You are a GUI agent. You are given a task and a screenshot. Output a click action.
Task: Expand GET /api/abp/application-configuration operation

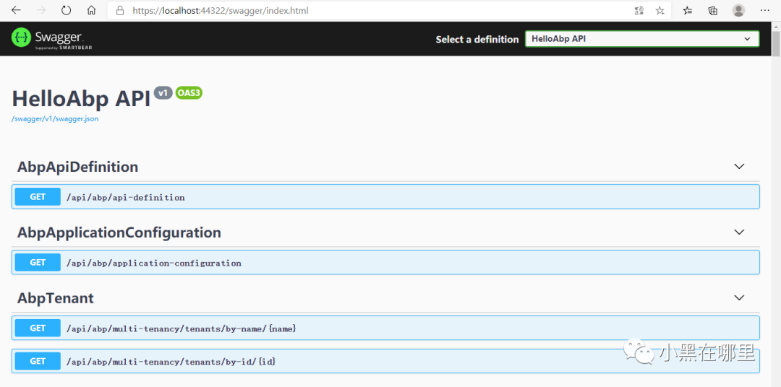point(385,262)
